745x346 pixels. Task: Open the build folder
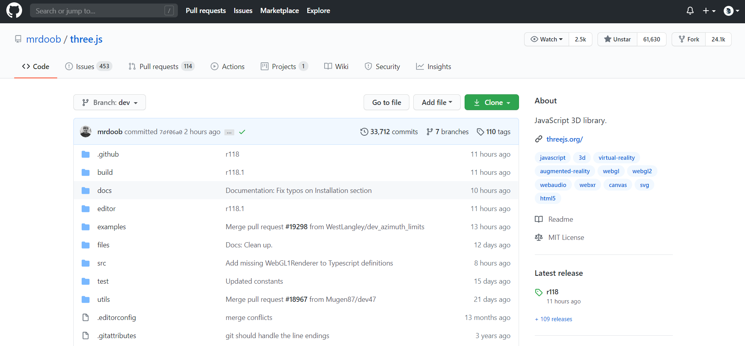pos(105,172)
